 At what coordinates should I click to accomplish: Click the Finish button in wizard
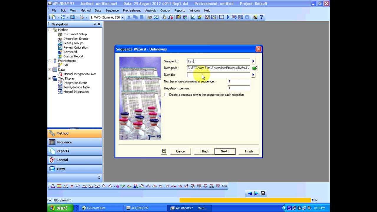249,151
